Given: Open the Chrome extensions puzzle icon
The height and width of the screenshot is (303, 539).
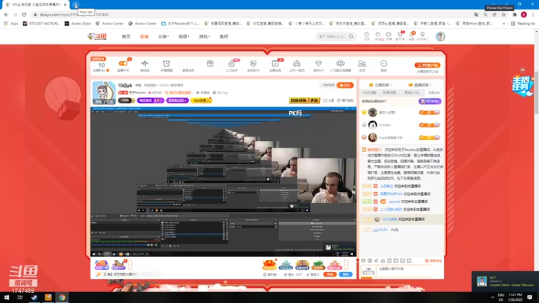Looking at the screenshot, I should coord(515,15).
